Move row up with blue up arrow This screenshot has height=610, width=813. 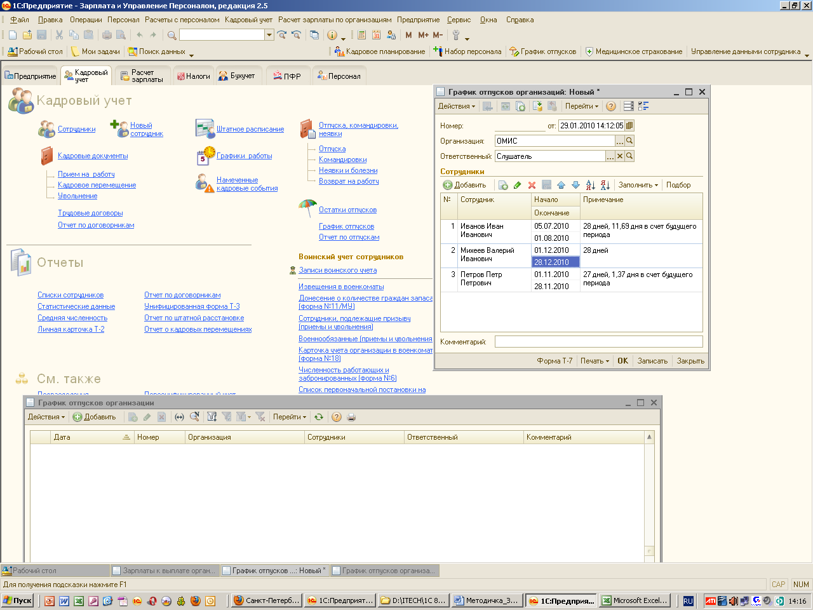point(561,185)
